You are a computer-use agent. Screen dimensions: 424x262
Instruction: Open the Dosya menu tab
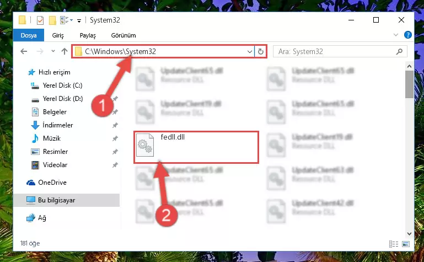point(29,35)
